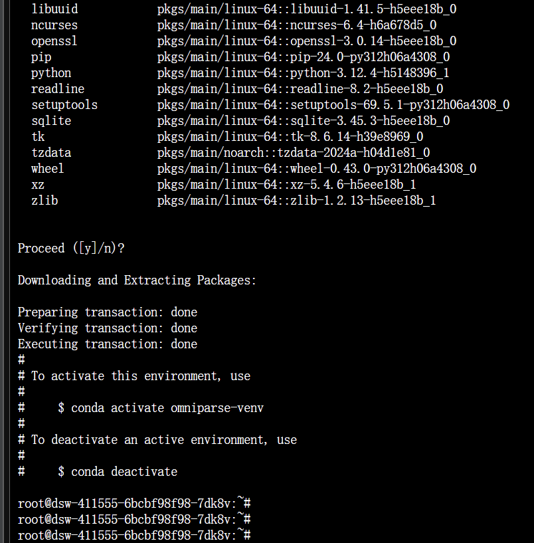
Task: Click the sqlite-3.45.3 package path
Action: click(x=303, y=120)
